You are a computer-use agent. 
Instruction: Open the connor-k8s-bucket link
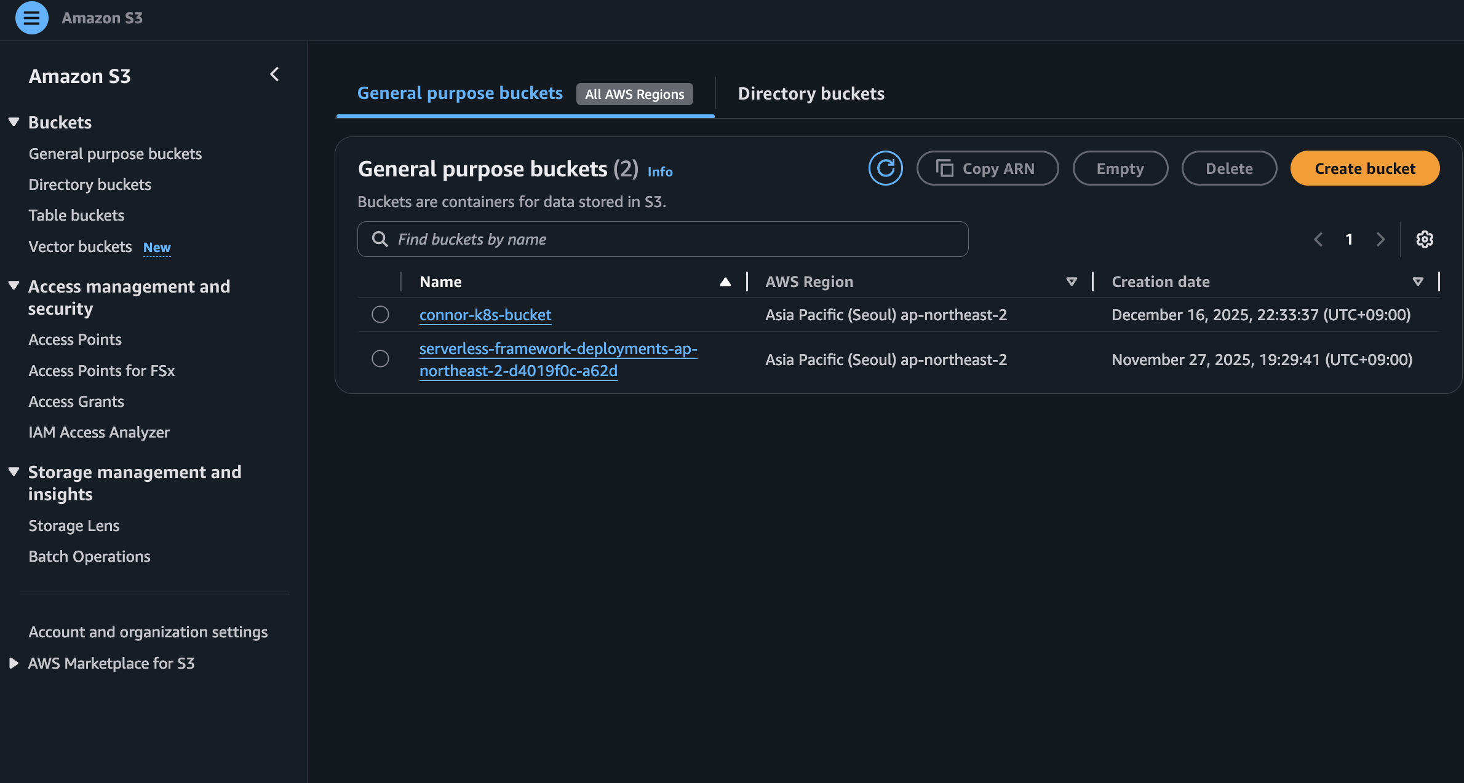point(485,315)
